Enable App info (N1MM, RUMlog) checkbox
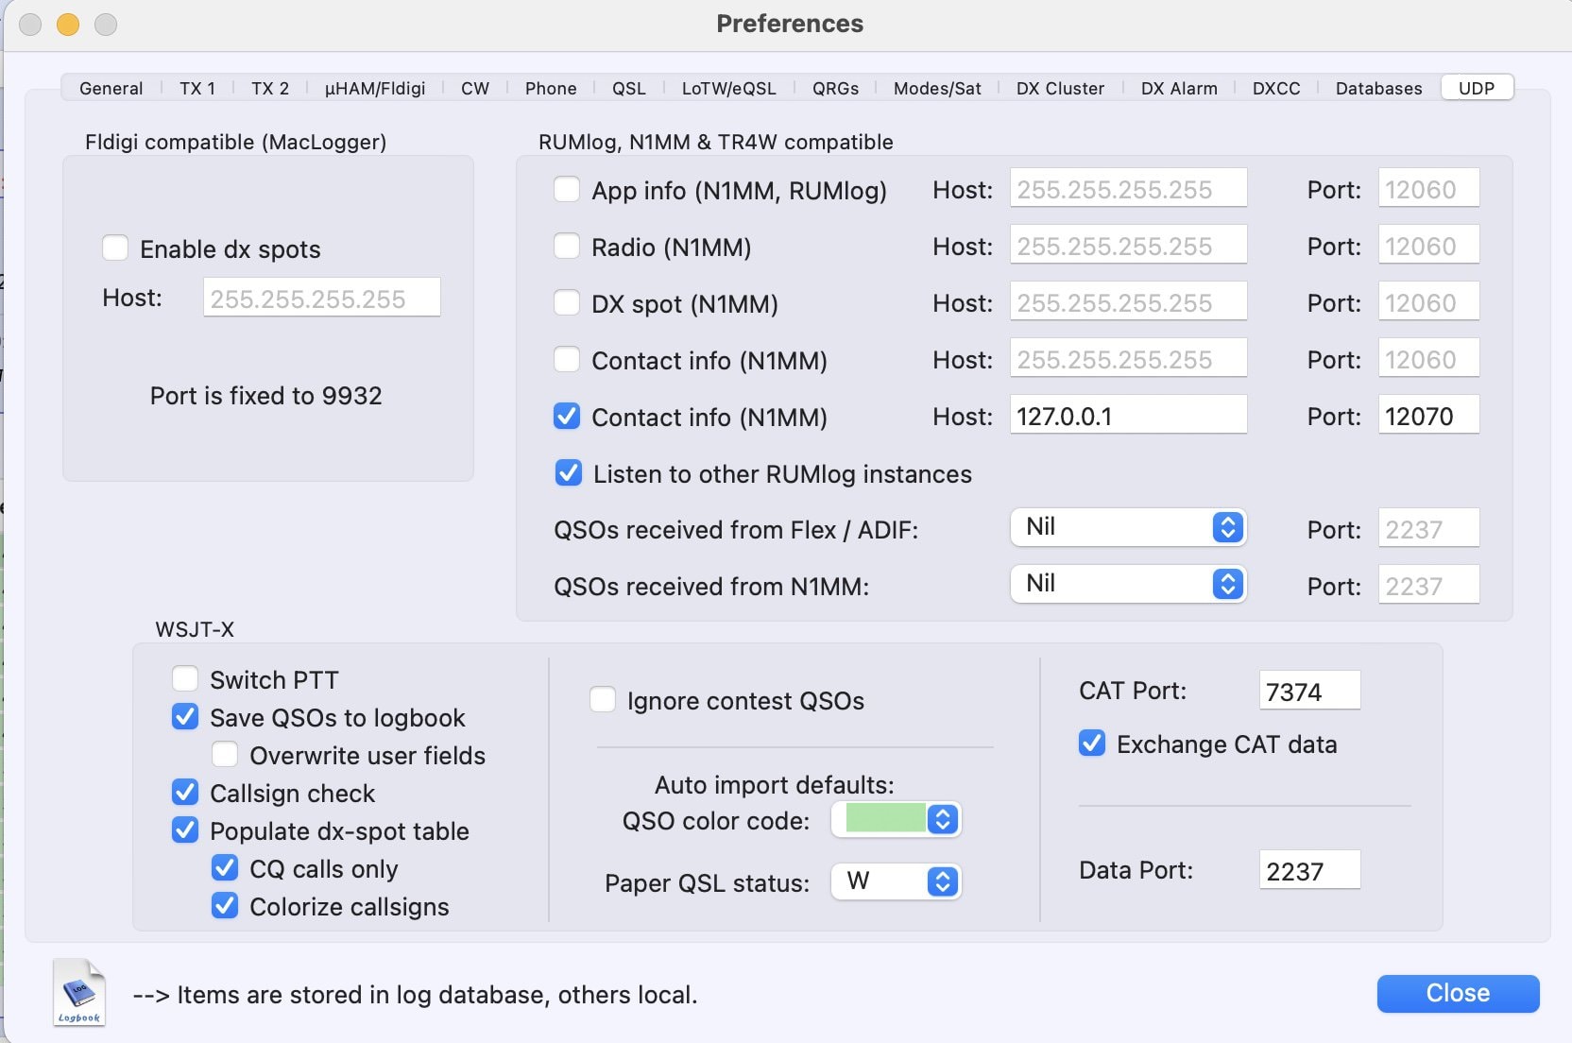Viewport: 1572px width, 1043px height. (567, 190)
